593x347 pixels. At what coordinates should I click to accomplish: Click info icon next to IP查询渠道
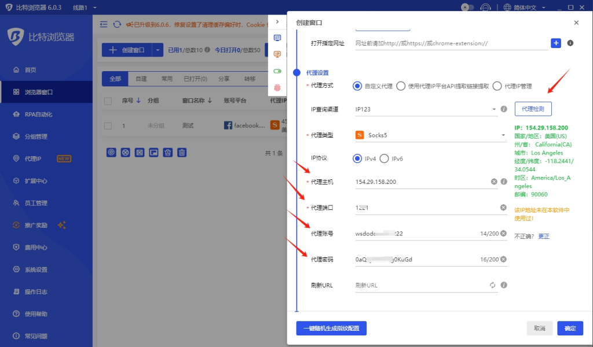pos(503,109)
